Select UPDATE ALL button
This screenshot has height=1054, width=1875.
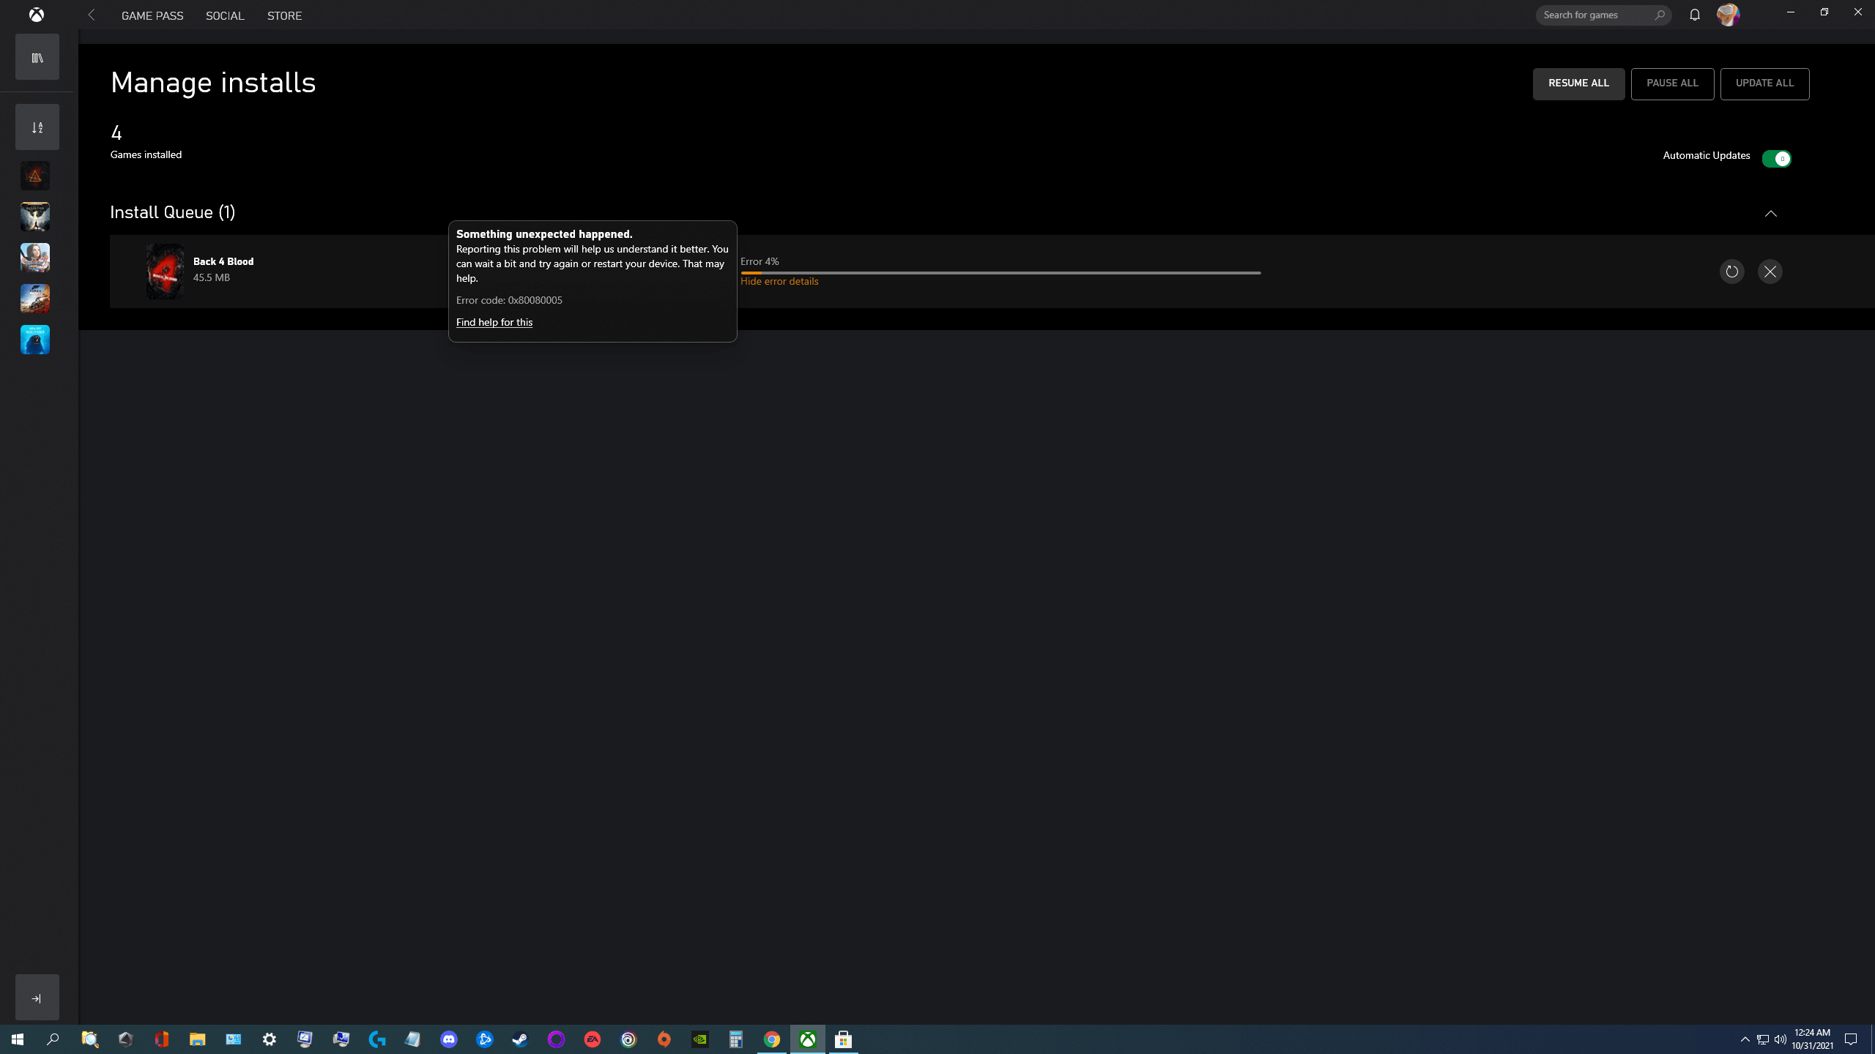click(x=1764, y=83)
